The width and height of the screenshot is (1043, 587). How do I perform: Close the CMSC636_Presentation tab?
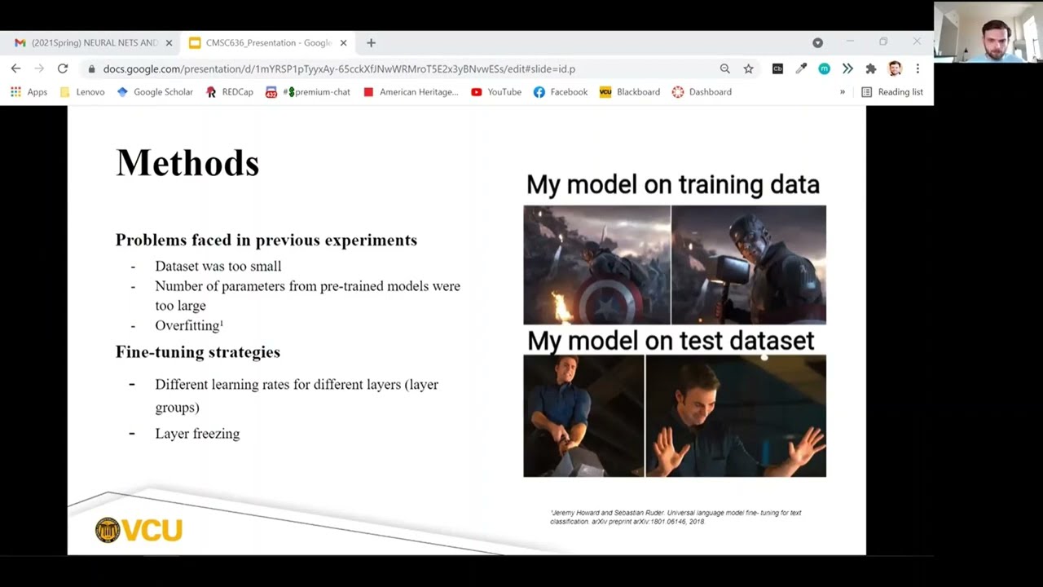pyautogui.click(x=343, y=42)
